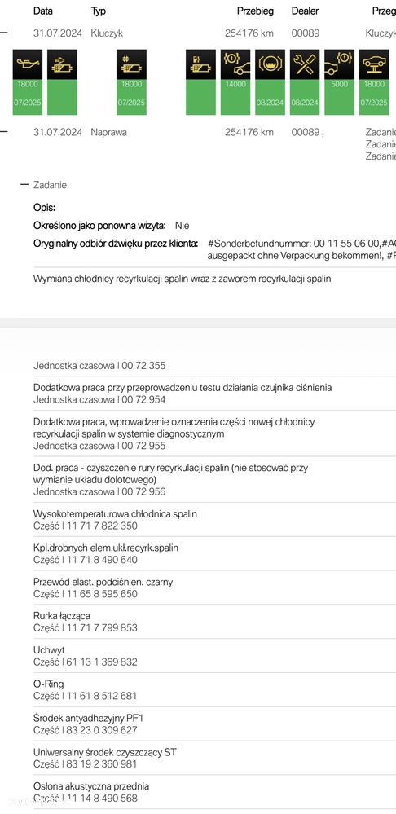Open the vehicle check car-on-lift icon
Image resolution: width=396 pixels, height=814 pixels.
[x=374, y=64]
